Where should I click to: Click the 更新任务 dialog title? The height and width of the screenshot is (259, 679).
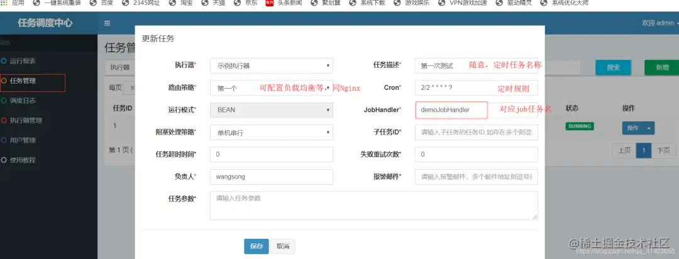point(158,38)
